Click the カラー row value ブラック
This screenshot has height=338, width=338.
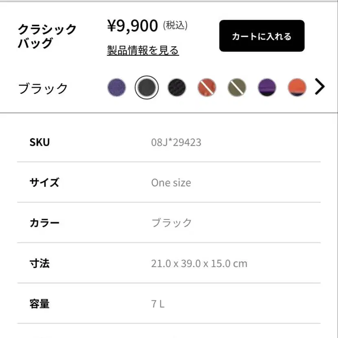pos(171,223)
